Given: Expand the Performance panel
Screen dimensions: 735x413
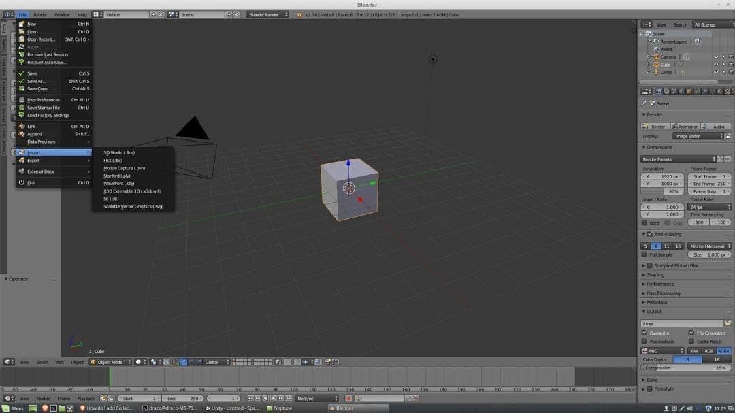Looking at the screenshot, I should (x=659, y=284).
